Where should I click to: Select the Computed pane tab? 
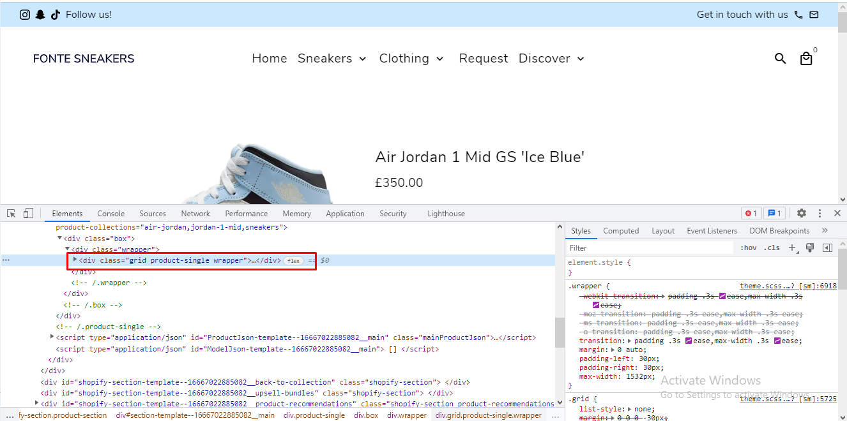click(621, 231)
